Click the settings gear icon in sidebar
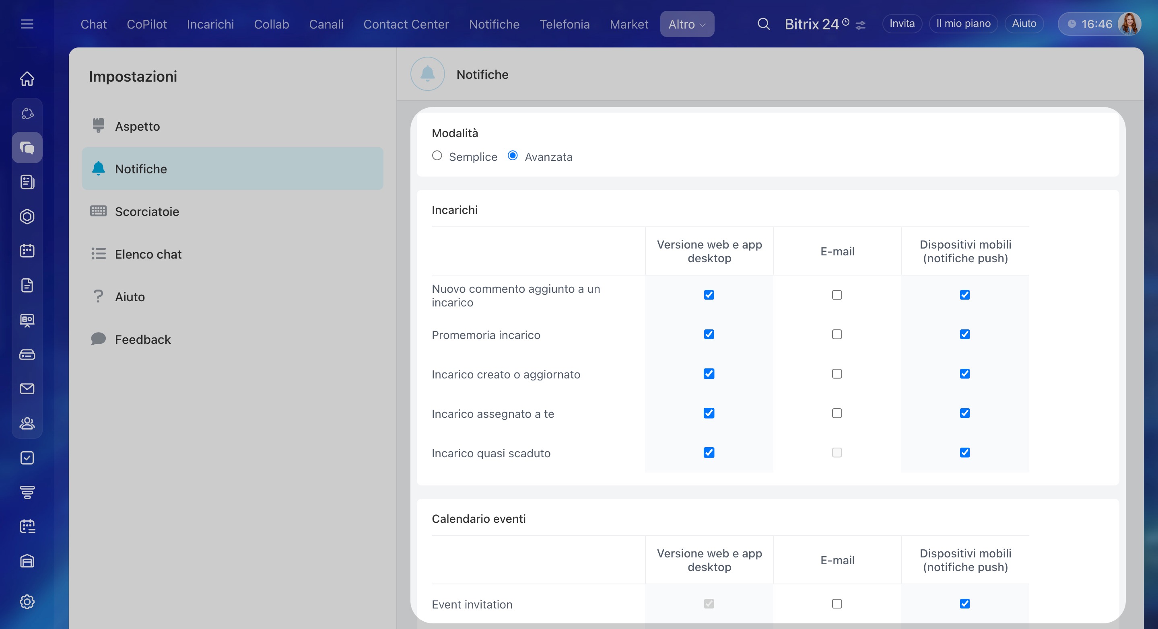 [27, 602]
